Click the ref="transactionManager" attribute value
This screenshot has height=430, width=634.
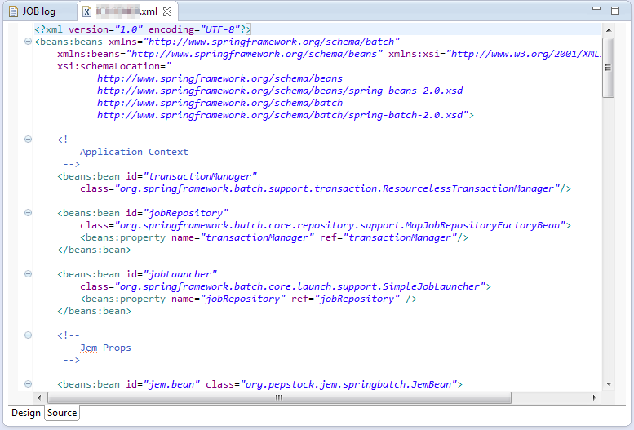pos(400,237)
